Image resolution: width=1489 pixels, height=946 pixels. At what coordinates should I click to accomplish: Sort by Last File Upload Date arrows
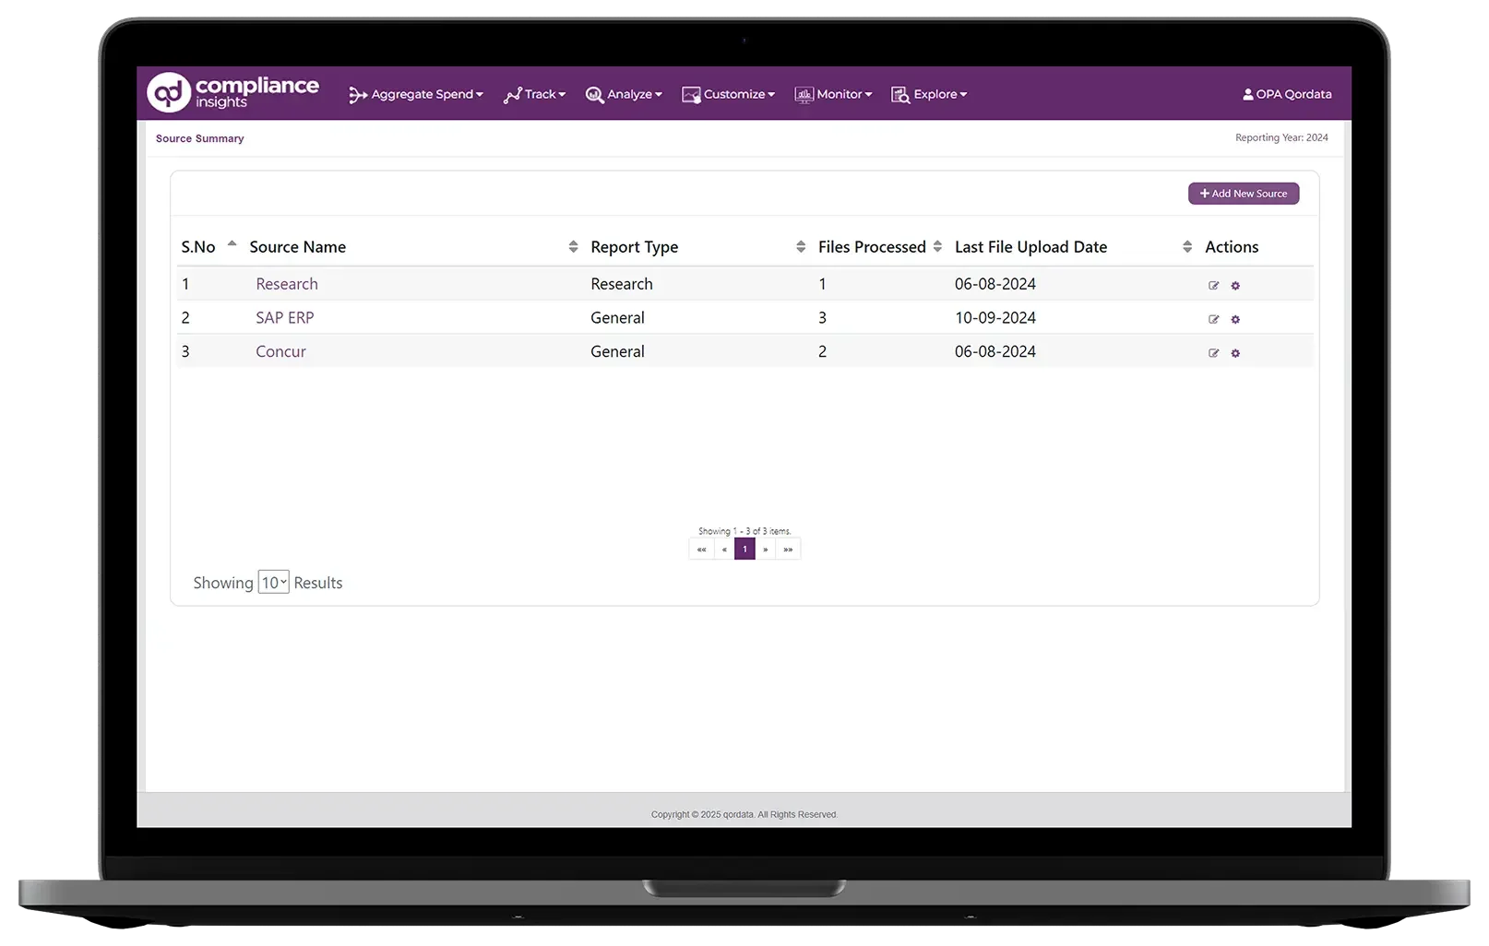click(1187, 247)
